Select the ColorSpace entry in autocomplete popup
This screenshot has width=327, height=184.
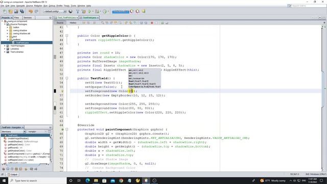(x=145, y=86)
